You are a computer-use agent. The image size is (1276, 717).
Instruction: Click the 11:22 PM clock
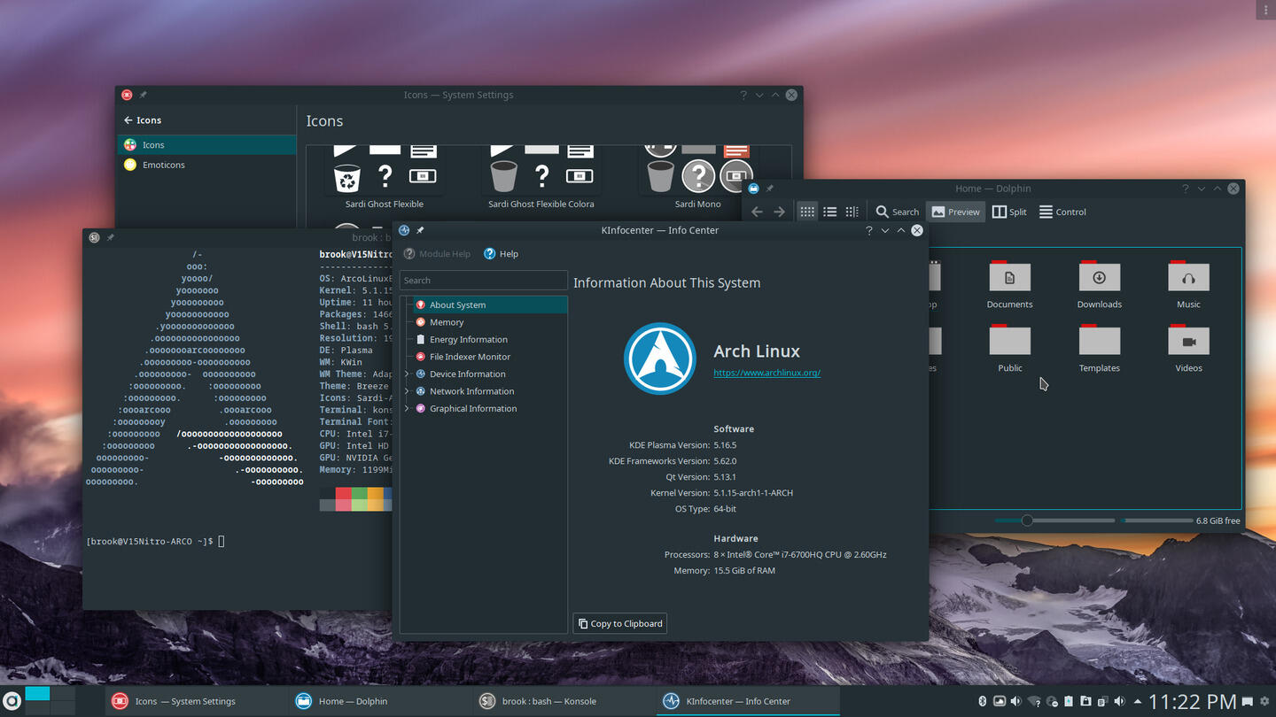[x=1192, y=701]
